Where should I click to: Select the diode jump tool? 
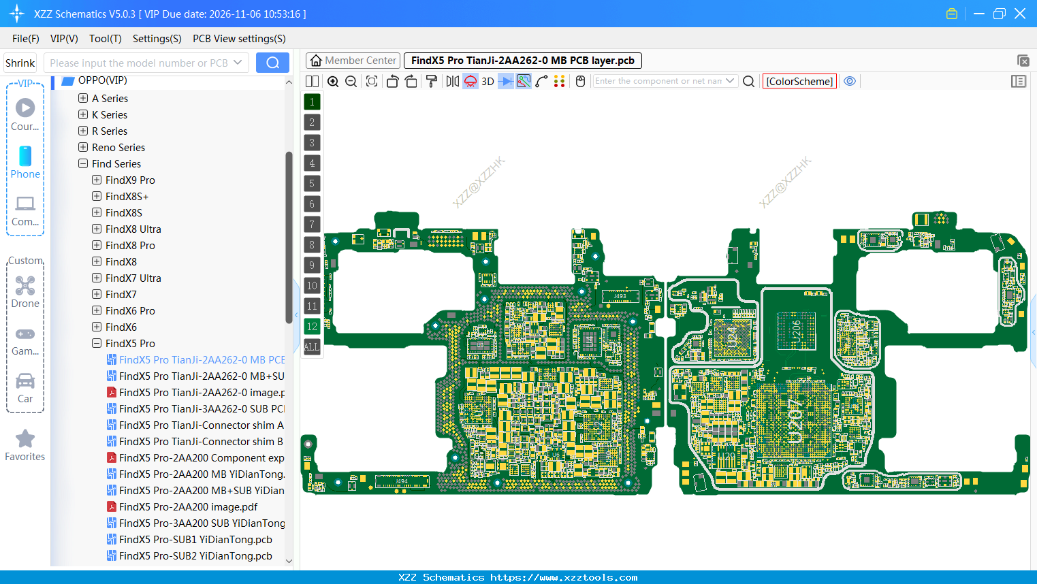point(504,81)
